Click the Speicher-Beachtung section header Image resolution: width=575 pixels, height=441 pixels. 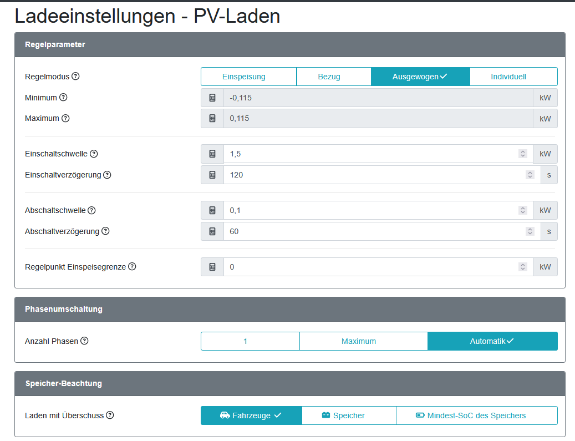coord(289,383)
